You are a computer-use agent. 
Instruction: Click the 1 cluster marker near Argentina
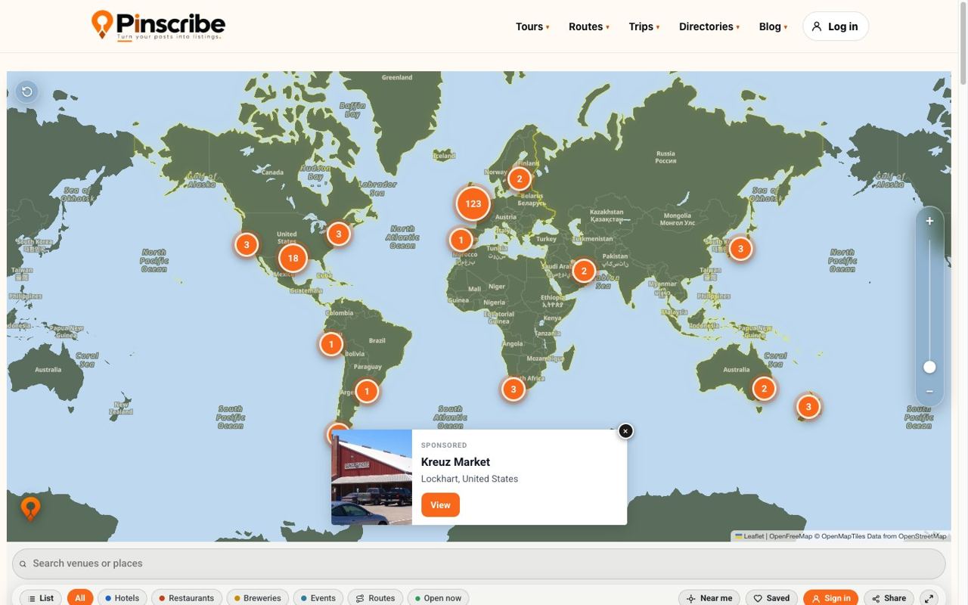(x=367, y=391)
